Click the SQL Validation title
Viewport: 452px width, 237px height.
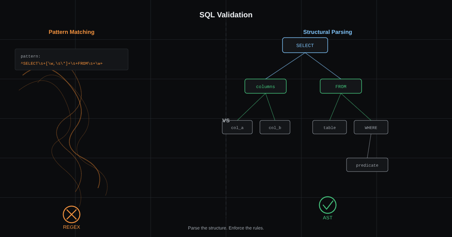(x=226, y=15)
